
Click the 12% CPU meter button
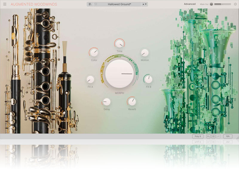228,136
